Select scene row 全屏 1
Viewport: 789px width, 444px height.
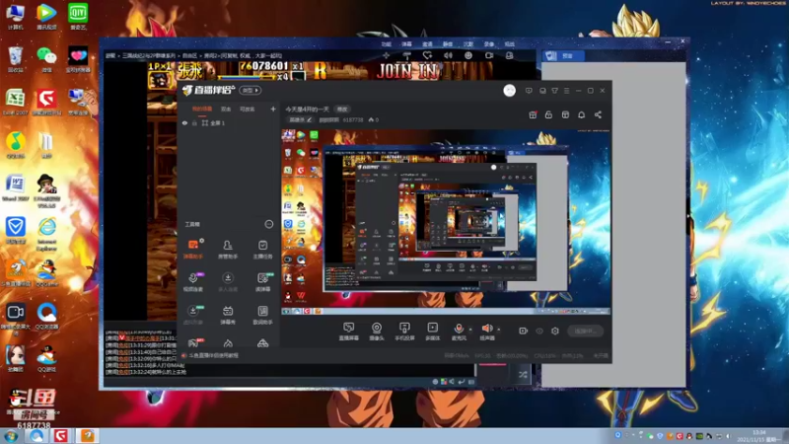click(x=229, y=122)
